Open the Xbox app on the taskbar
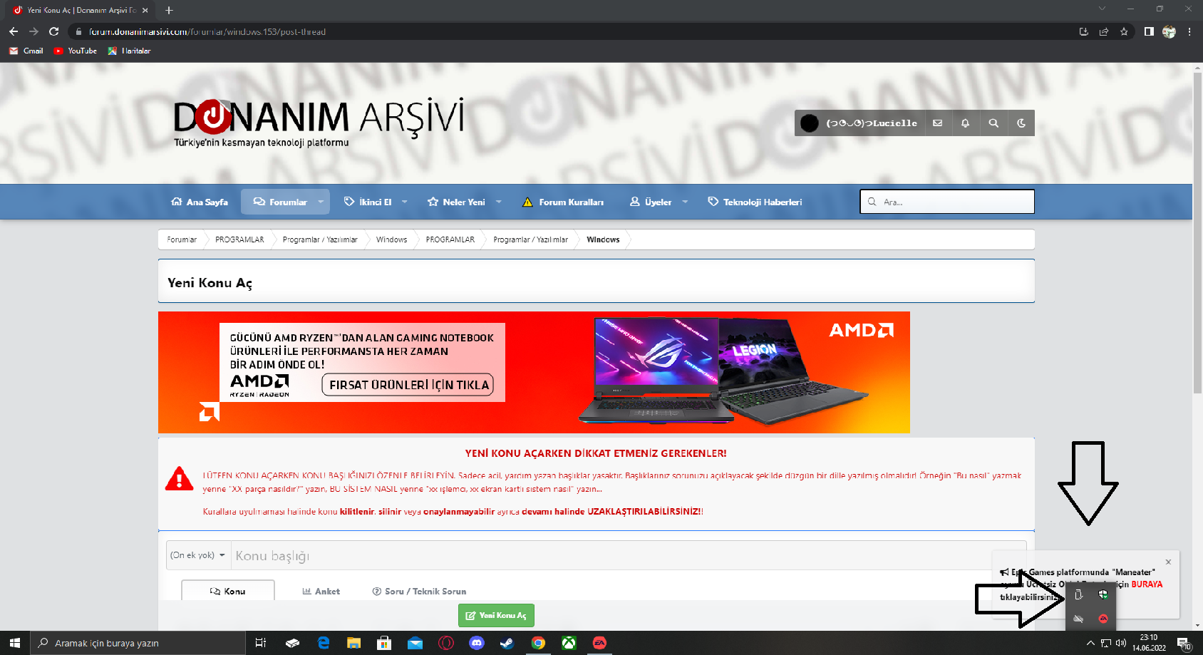 (569, 643)
